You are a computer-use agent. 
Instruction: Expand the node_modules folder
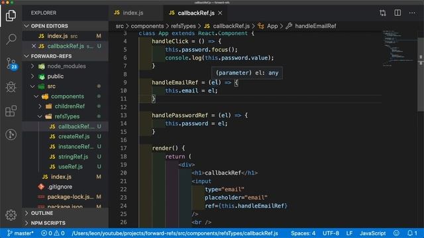[65, 66]
